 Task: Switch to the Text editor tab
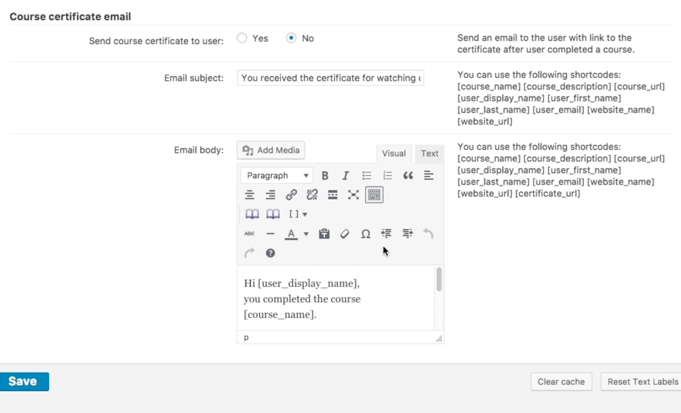[x=429, y=153]
